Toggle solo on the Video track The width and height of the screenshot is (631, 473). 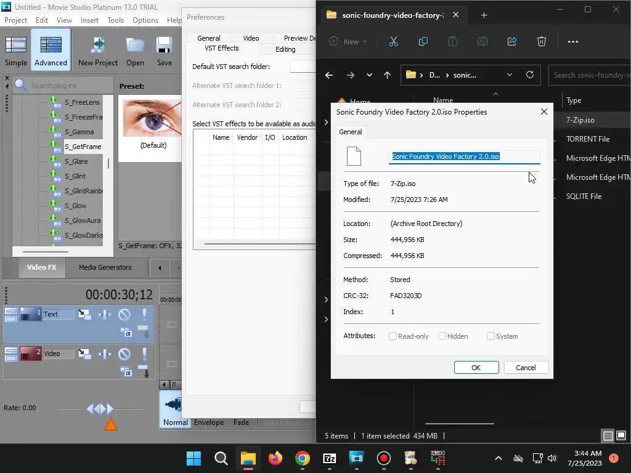144,354
